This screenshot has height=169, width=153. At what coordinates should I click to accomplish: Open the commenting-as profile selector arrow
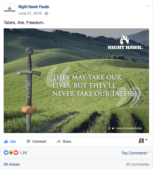tap(146, 140)
